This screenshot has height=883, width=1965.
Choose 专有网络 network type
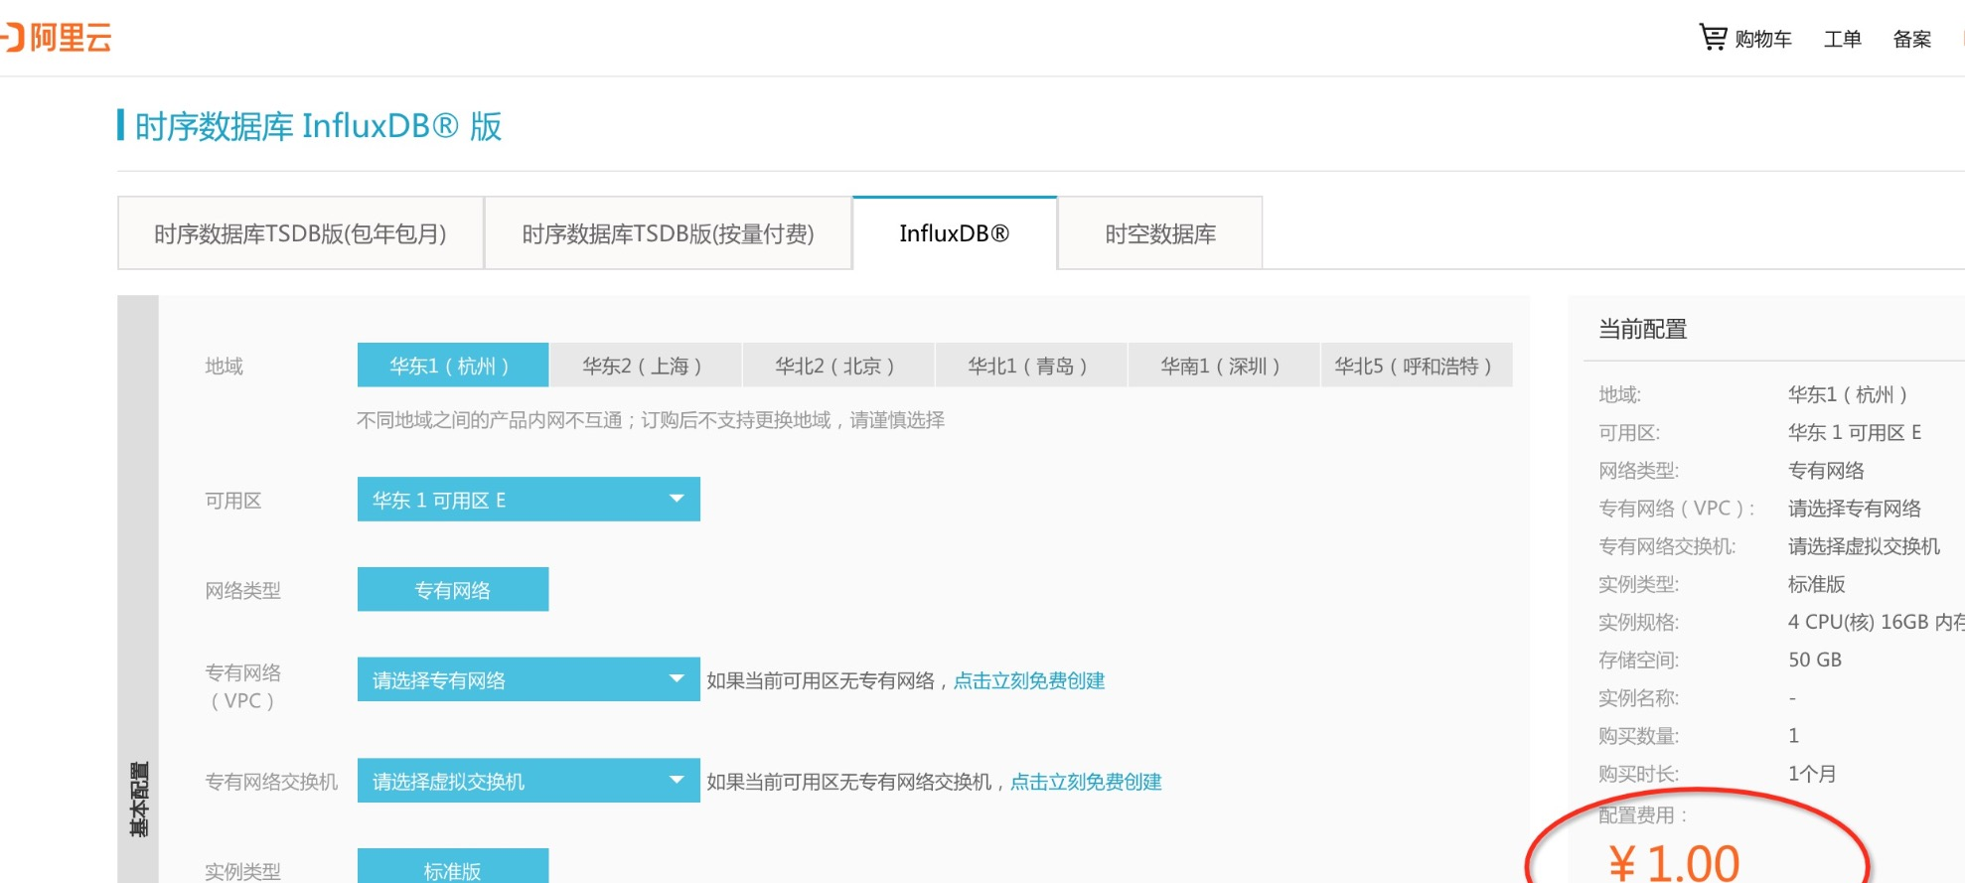pyautogui.click(x=453, y=590)
